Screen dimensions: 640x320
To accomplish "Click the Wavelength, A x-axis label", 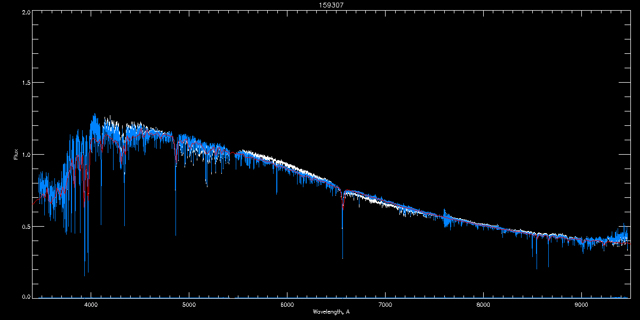I will (331, 311).
